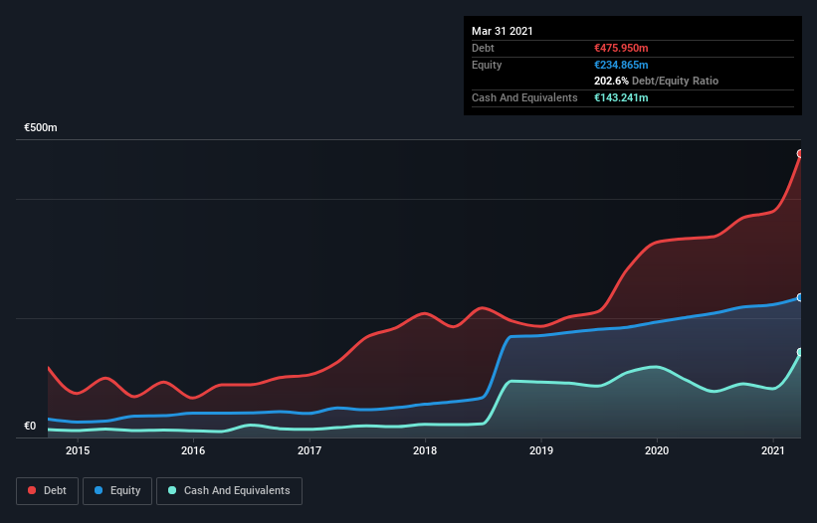
Task: Click the 202.6% Debt/Equity Ratio text
Action: pos(656,82)
